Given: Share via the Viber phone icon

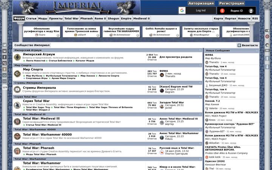Looking at the screenshot, I should coord(5,63).
